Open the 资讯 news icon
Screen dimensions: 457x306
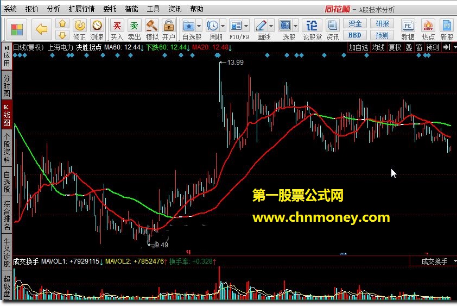coord(333,29)
